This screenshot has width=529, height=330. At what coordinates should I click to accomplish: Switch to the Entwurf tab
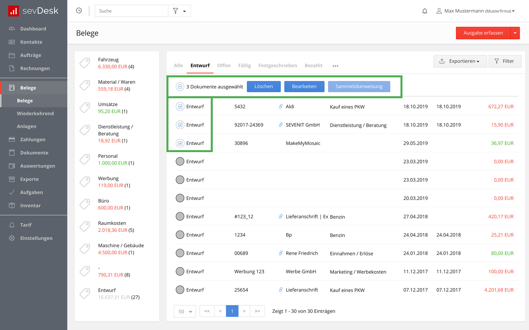tap(200, 65)
